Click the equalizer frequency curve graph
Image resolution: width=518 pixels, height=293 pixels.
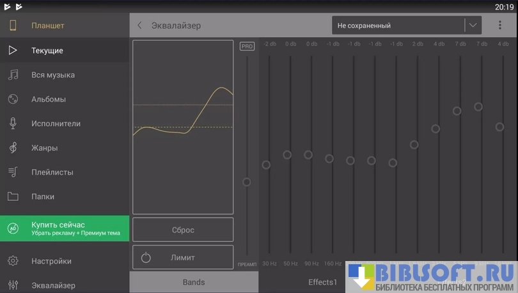click(183, 127)
